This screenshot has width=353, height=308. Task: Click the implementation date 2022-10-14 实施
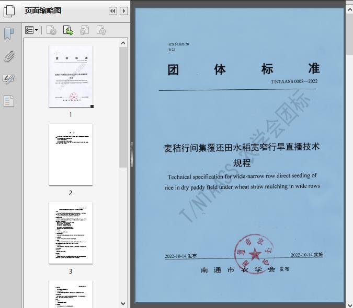307,255
